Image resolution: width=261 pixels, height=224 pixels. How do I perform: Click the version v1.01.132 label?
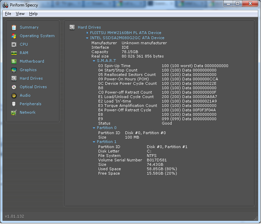coord(15,217)
